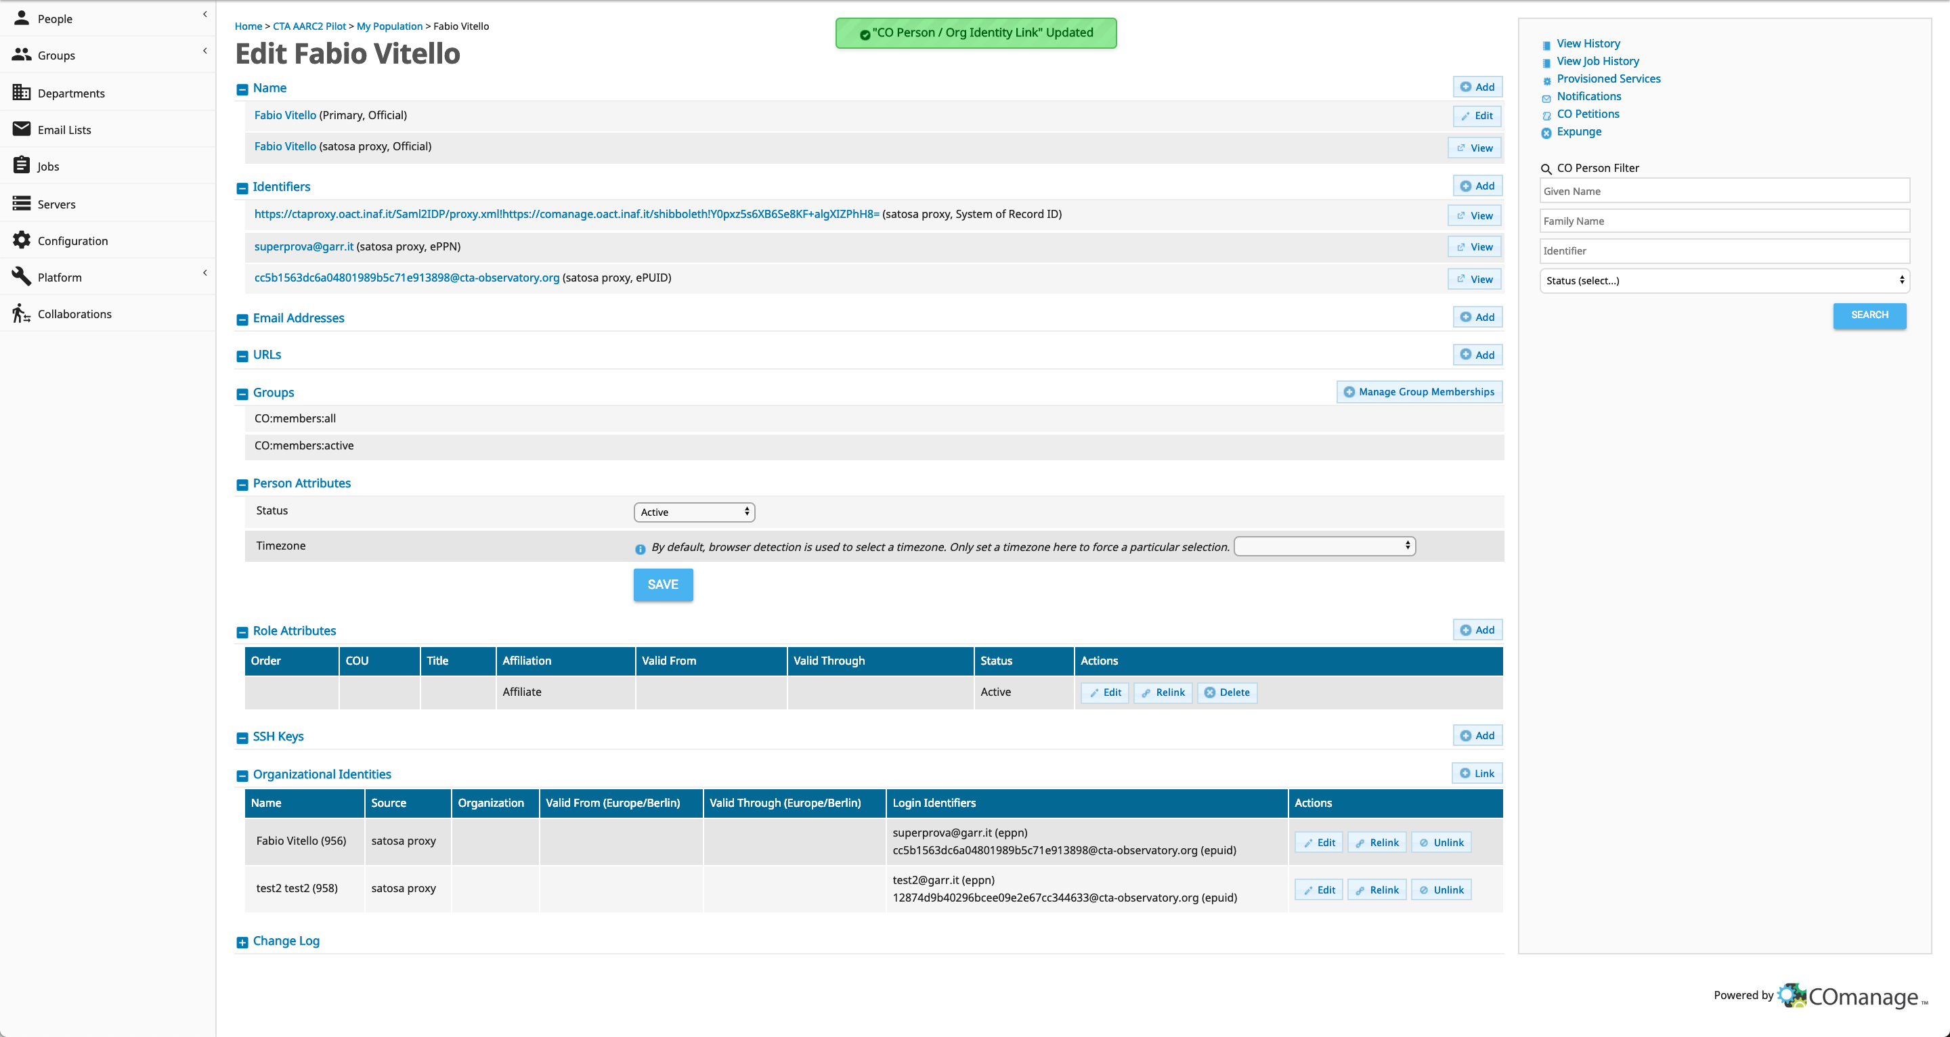Click the Home breadcrumb link

248,26
